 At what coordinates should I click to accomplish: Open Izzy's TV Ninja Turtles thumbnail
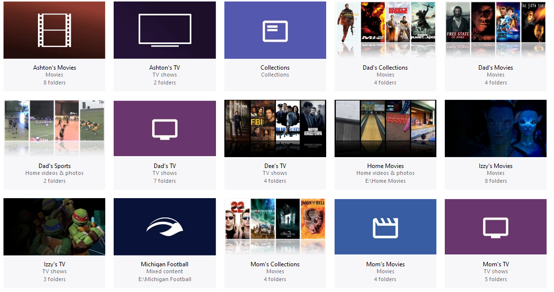(x=54, y=227)
